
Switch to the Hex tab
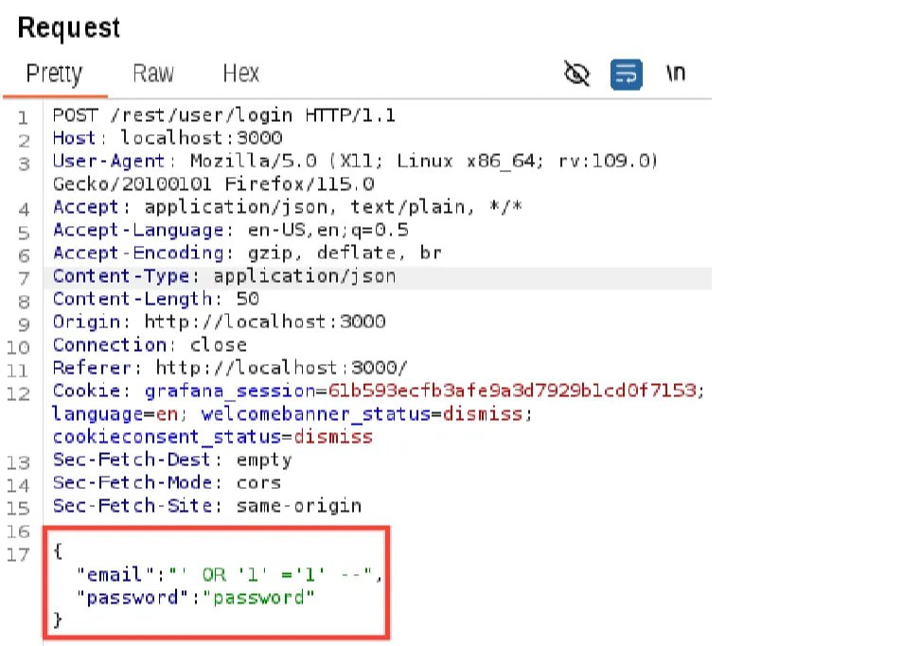(240, 74)
